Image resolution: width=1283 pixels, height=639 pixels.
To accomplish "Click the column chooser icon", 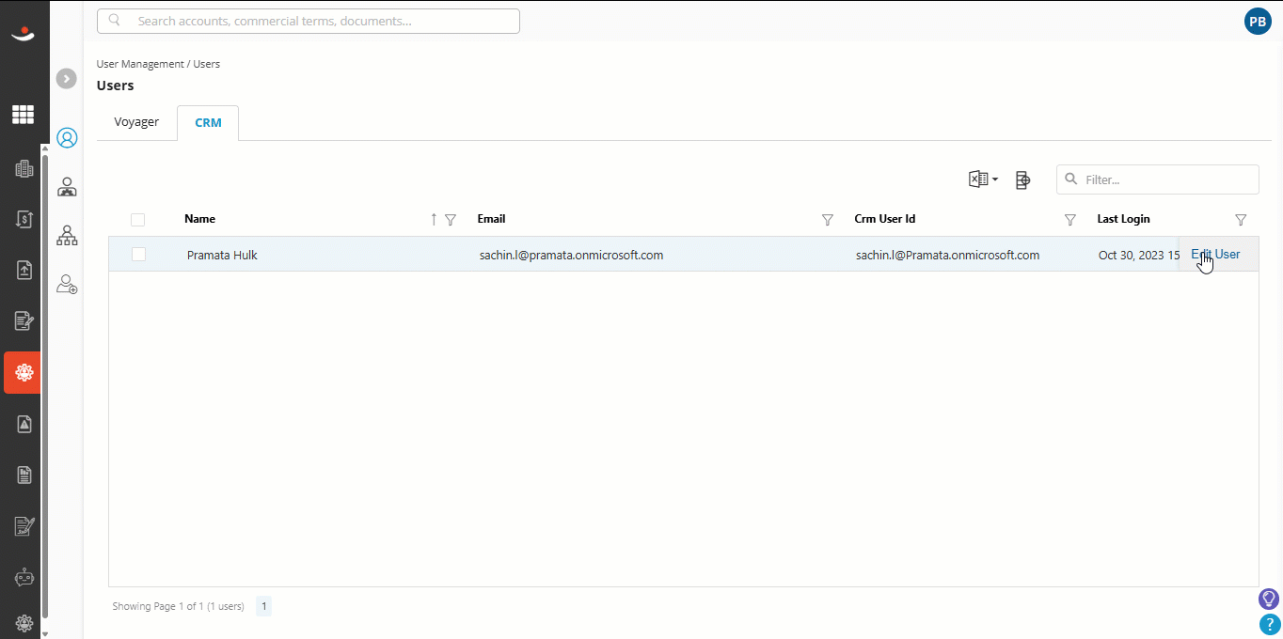I will pos(1023,180).
